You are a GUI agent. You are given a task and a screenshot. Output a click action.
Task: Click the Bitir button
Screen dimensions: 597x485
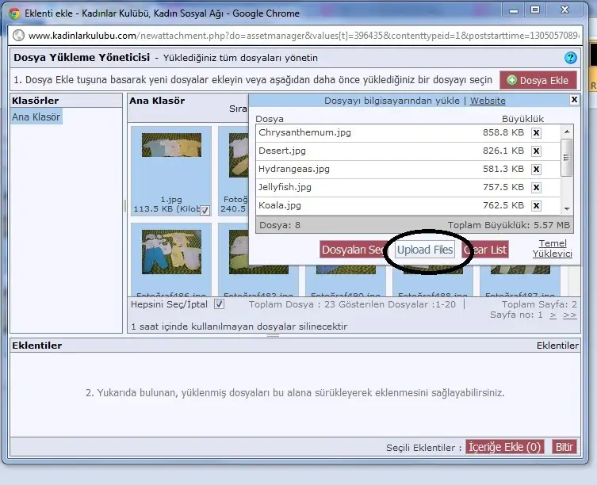point(564,447)
